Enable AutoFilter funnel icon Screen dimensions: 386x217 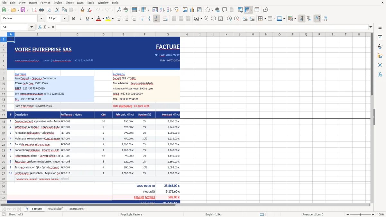pos(176,10)
